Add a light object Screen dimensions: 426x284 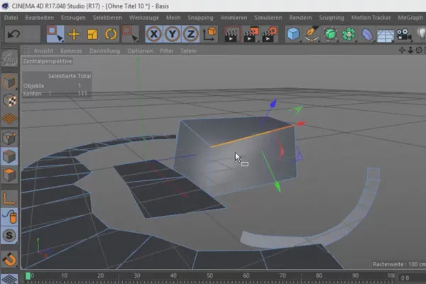point(421,34)
